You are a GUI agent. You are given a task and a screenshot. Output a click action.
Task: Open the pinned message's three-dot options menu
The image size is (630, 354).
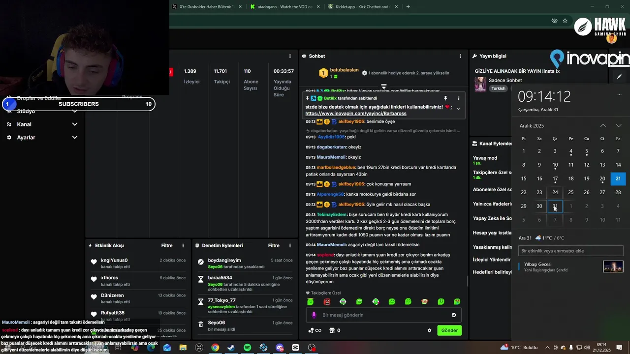[459, 98]
